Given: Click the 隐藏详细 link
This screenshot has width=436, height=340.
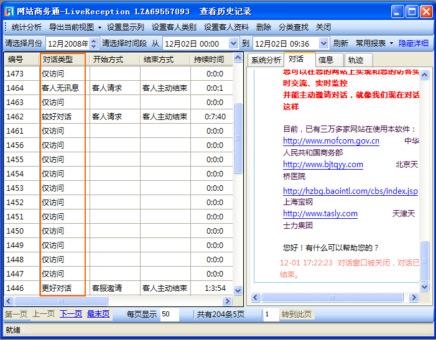Looking at the screenshot, I should click(414, 44).
